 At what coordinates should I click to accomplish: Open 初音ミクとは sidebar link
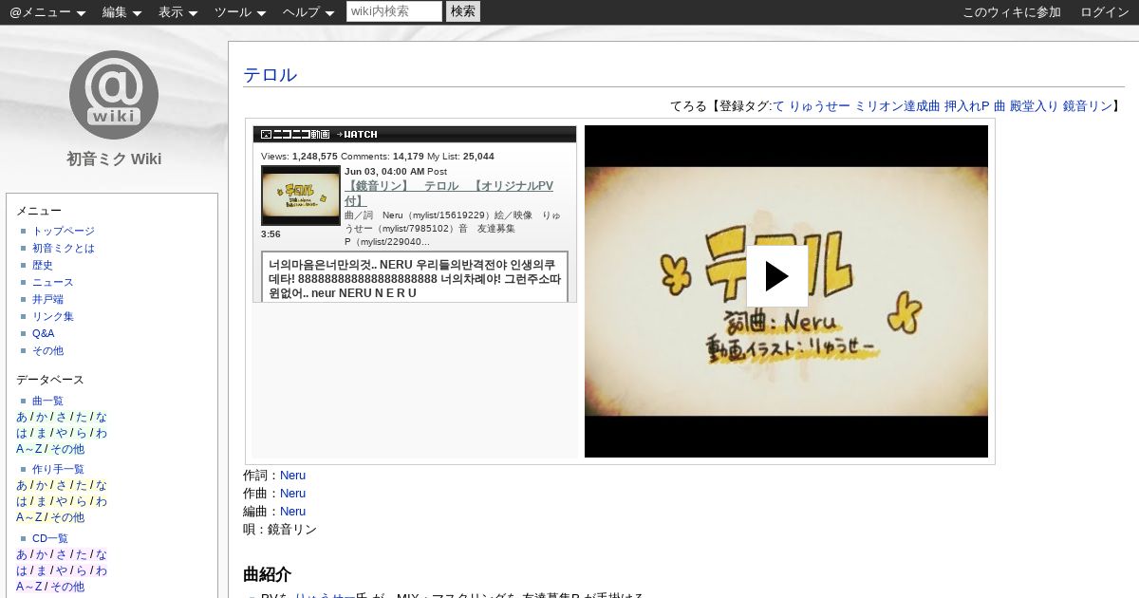[x=64, y=248]
